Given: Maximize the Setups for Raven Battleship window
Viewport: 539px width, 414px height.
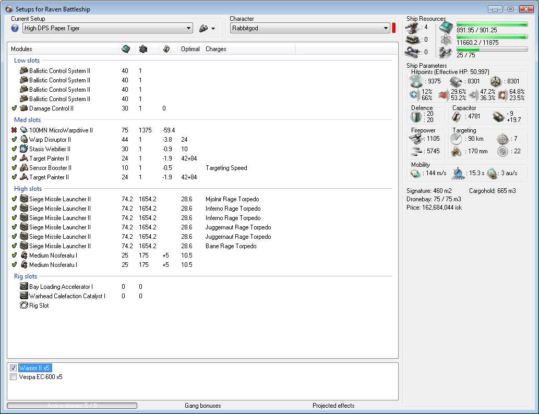Looking at the screenshot, I should click(x=510, y=9).
